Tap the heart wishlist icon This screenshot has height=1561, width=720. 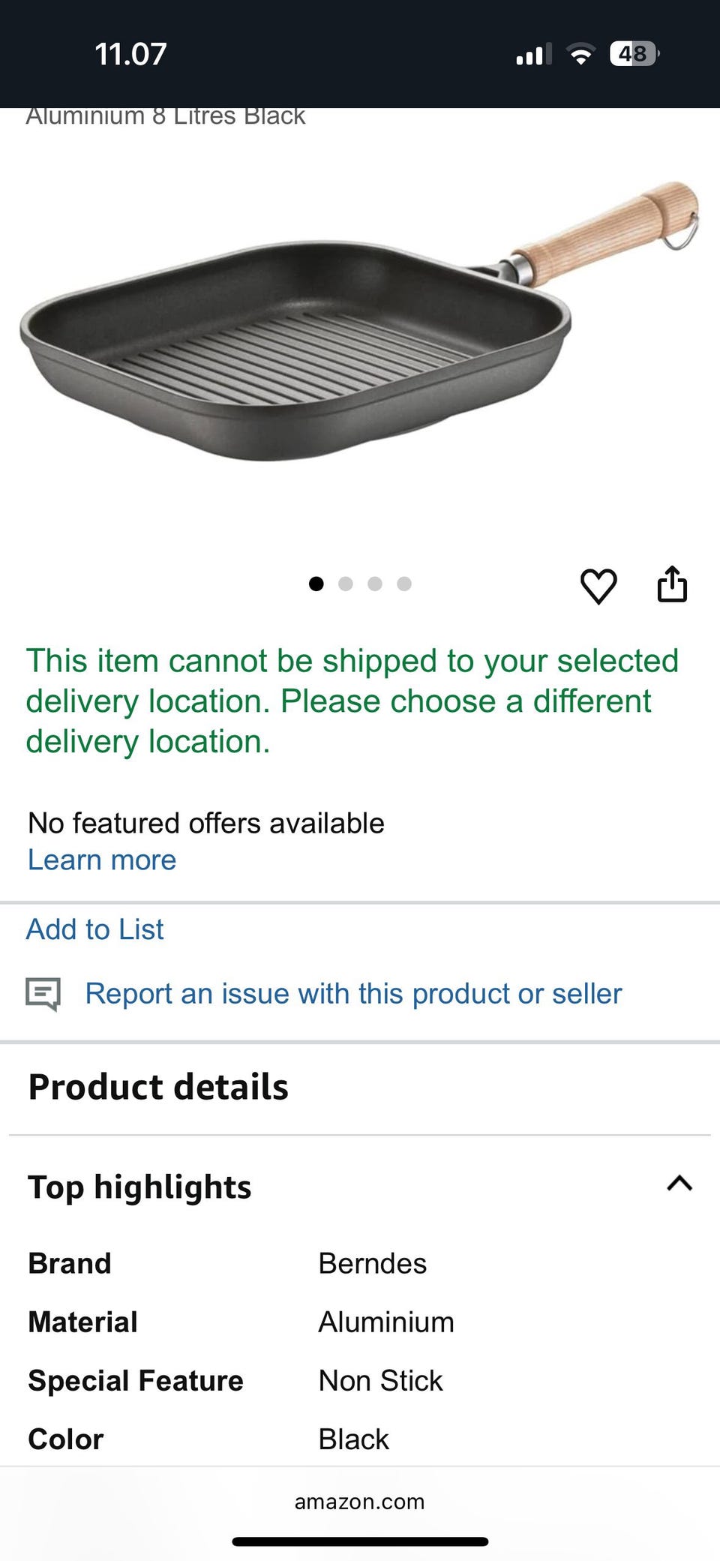point(598,586)
